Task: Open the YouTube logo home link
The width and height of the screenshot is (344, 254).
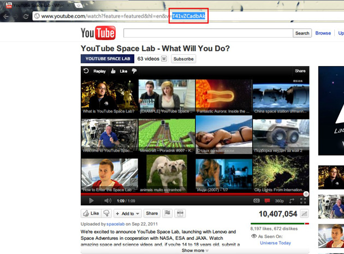Action: pyautogui.click(x=98, y=33)
